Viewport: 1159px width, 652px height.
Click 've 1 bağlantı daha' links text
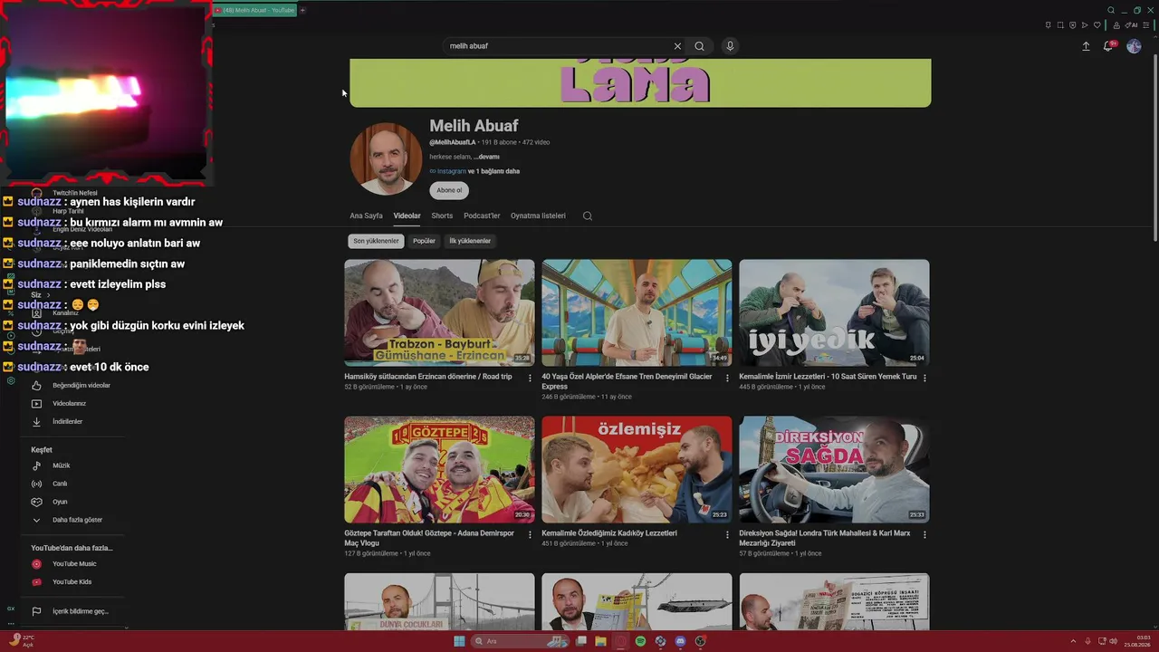[x=493, y=171]
